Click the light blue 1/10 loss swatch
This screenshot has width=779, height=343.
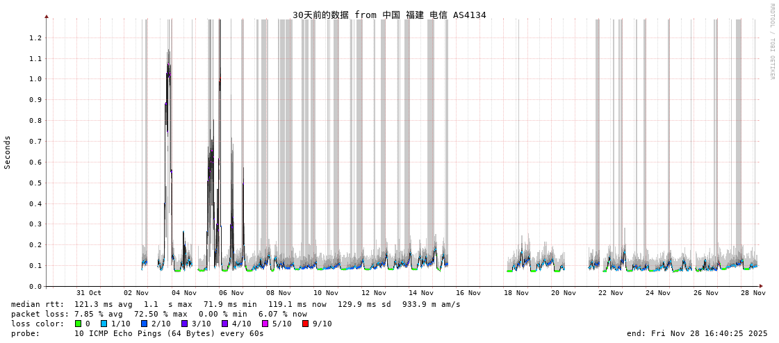[x=104, y=324]
